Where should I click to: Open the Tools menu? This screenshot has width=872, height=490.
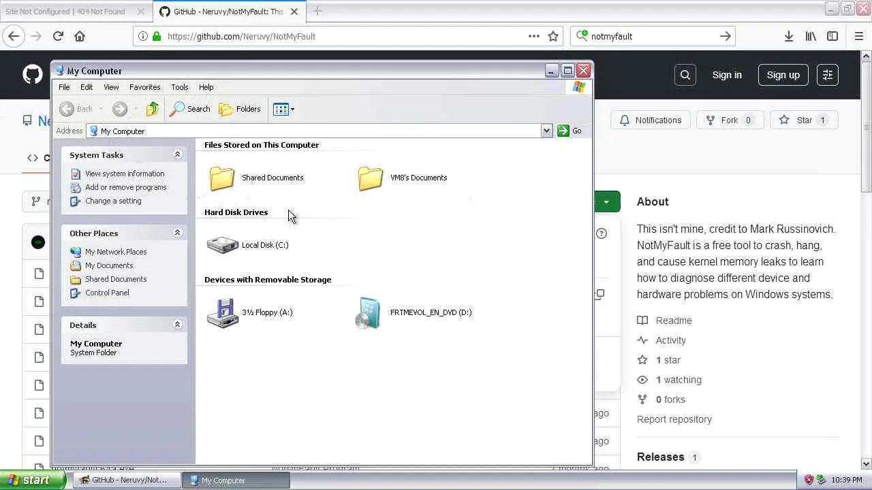(x=180, y=87)
